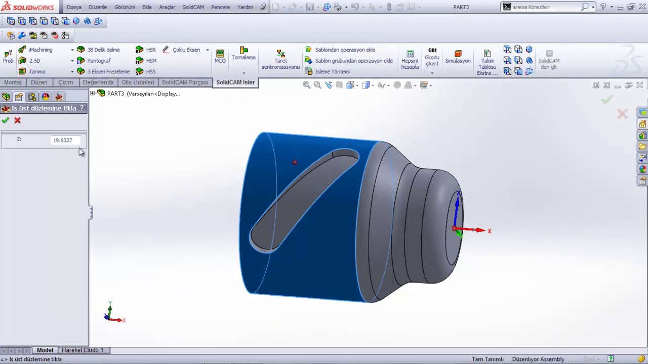This screenshot has height=364, width=648.
Task: Switch to the SolidCAM Parçası tab
Action: (185, 82)
